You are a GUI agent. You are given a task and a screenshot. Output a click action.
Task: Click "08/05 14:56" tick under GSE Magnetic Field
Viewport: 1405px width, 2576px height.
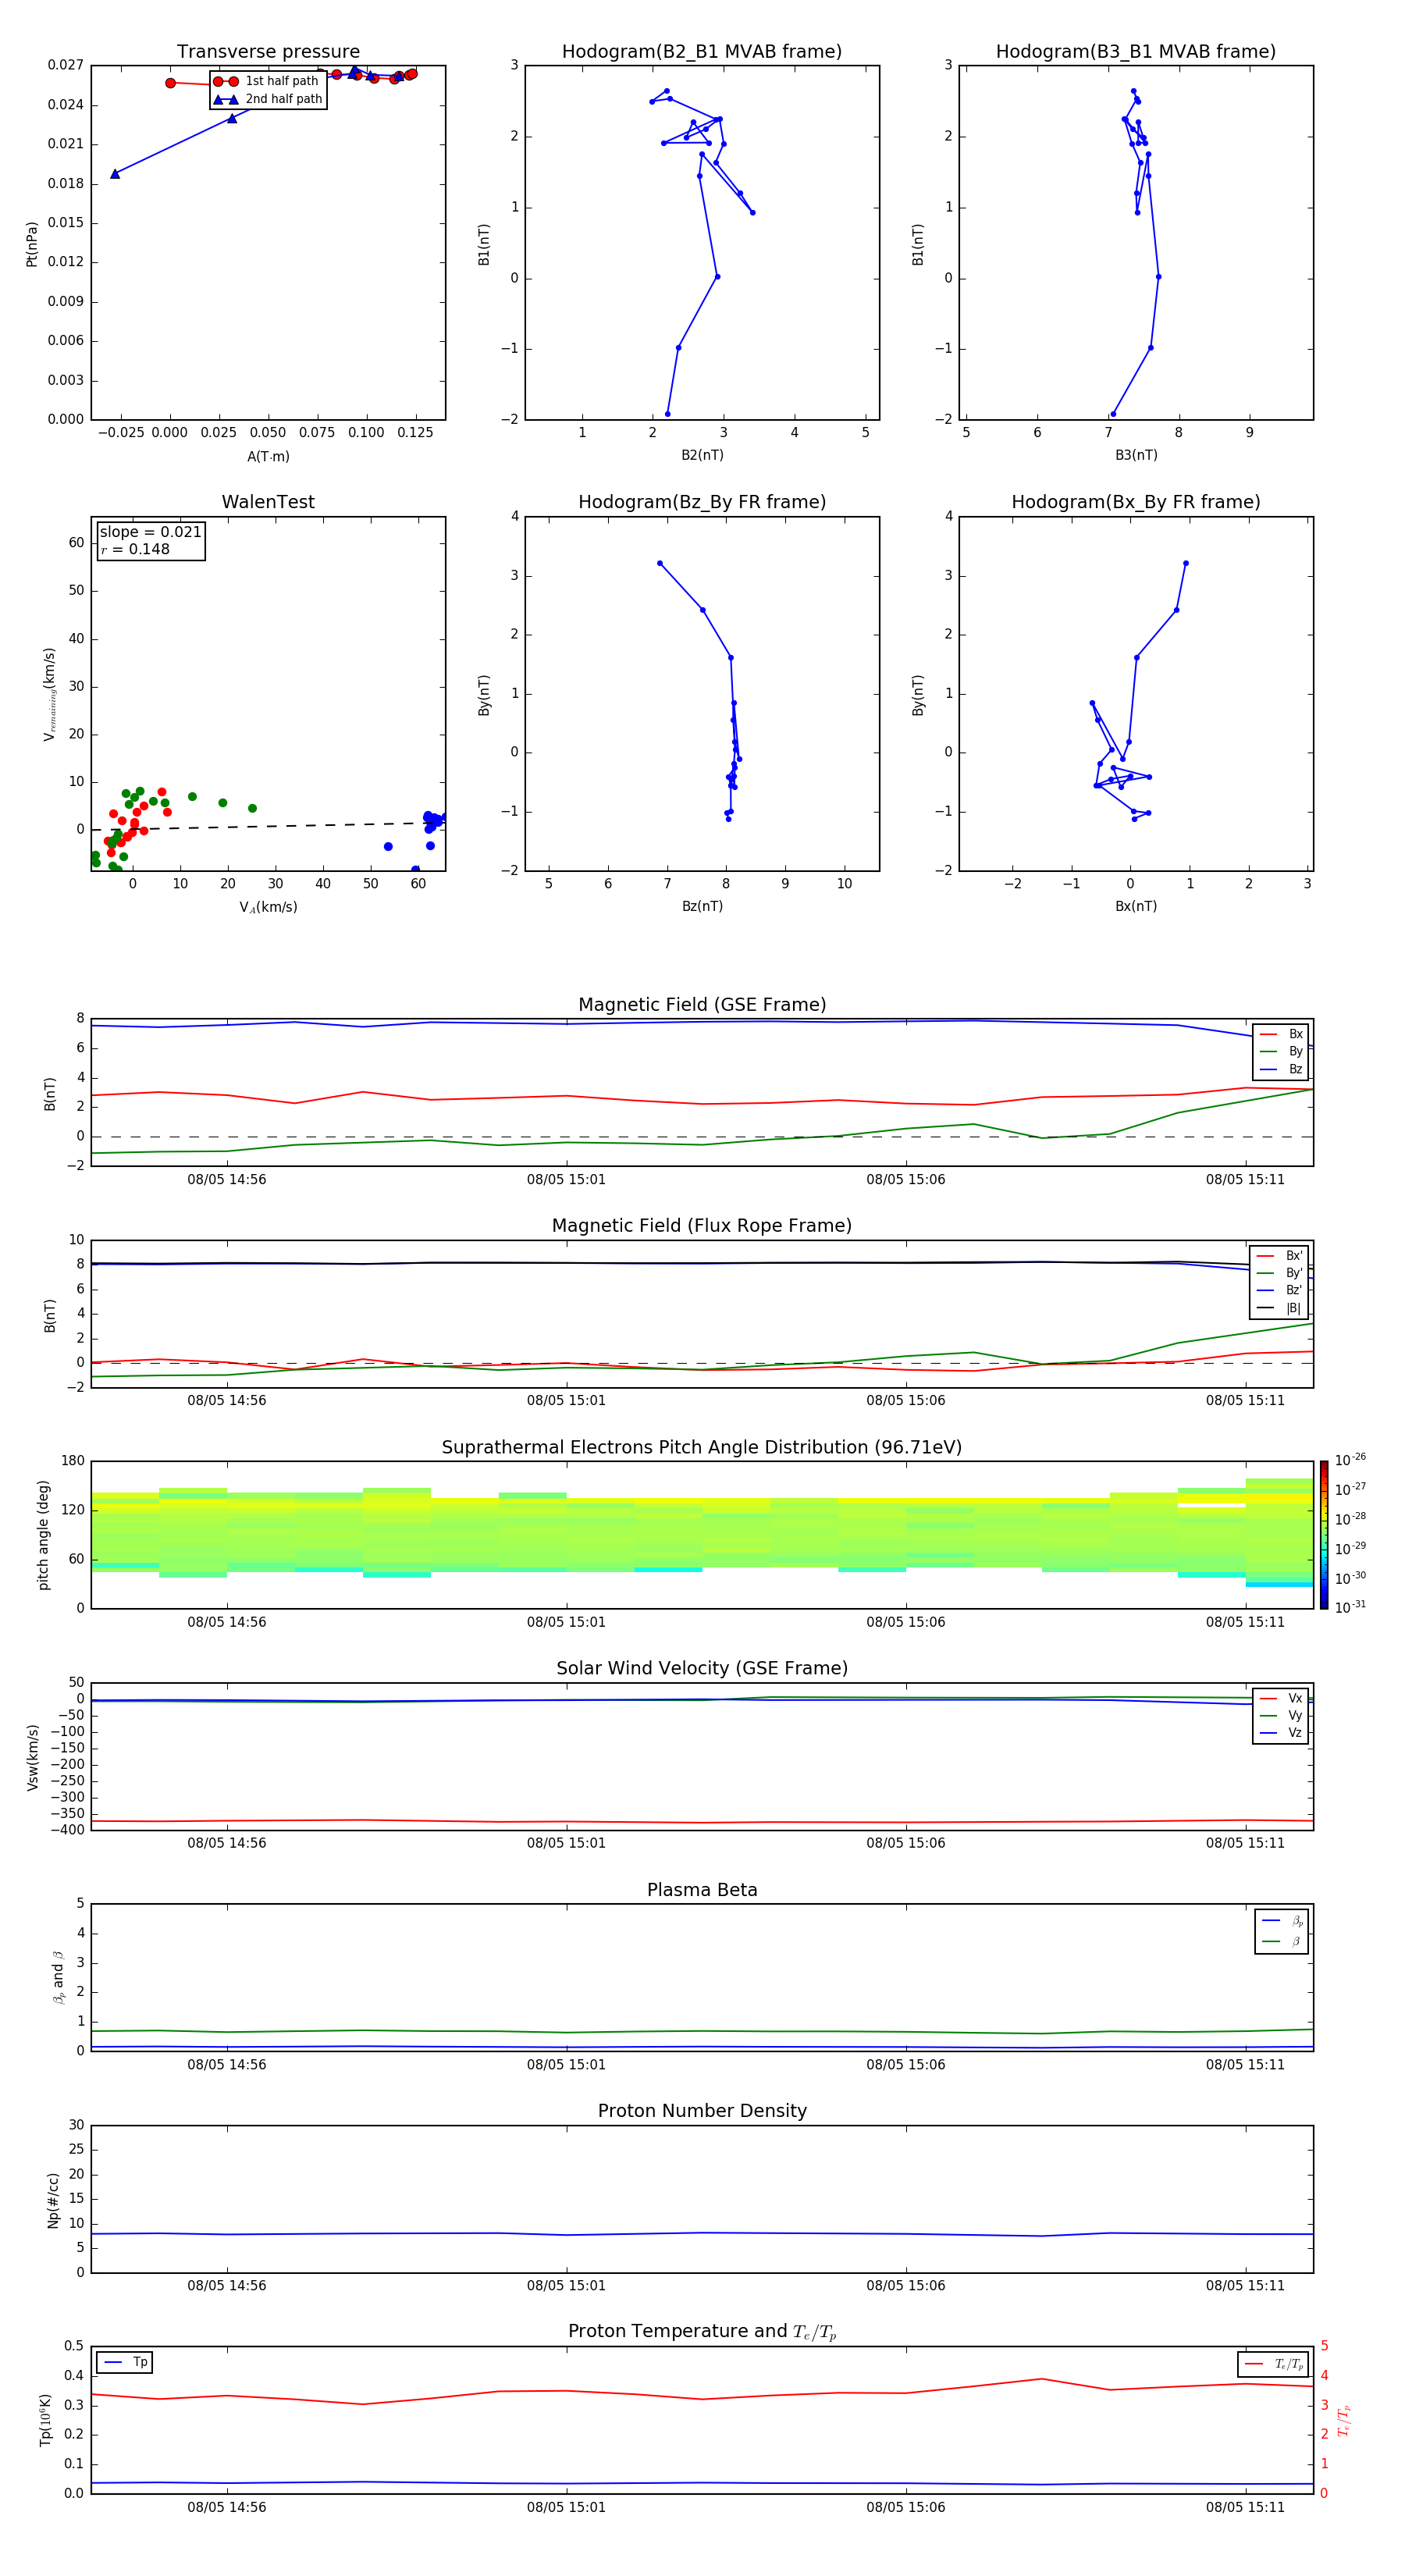click(x=227, y=1179)
